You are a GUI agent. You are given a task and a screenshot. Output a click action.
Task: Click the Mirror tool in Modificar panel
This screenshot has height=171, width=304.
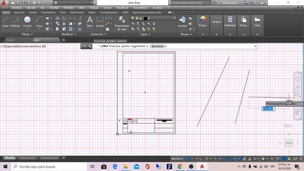pyautogui.click(x=64, y=24)
